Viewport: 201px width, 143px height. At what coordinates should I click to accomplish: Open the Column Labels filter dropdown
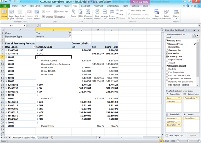(90, 44)
